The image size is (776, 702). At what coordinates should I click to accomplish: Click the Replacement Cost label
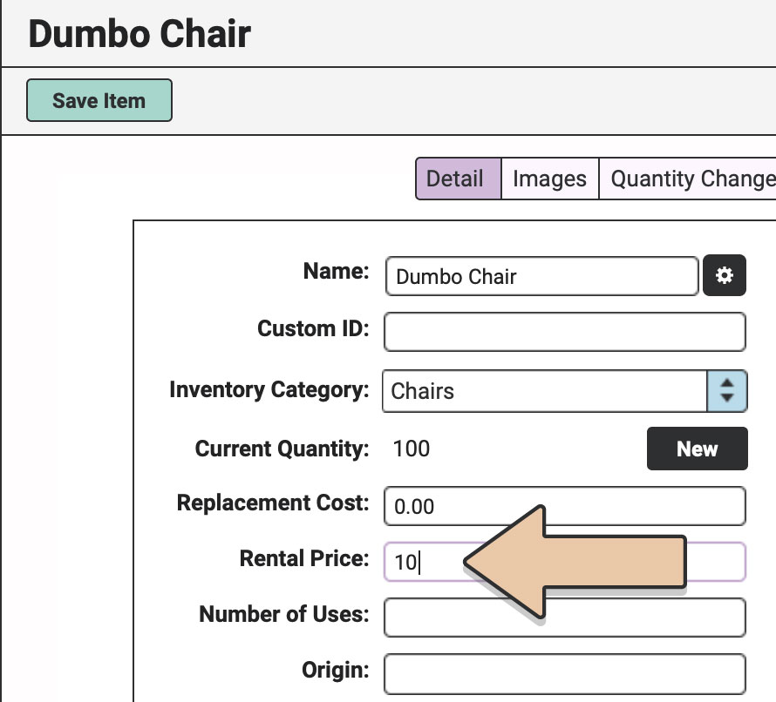coord(273,503)
